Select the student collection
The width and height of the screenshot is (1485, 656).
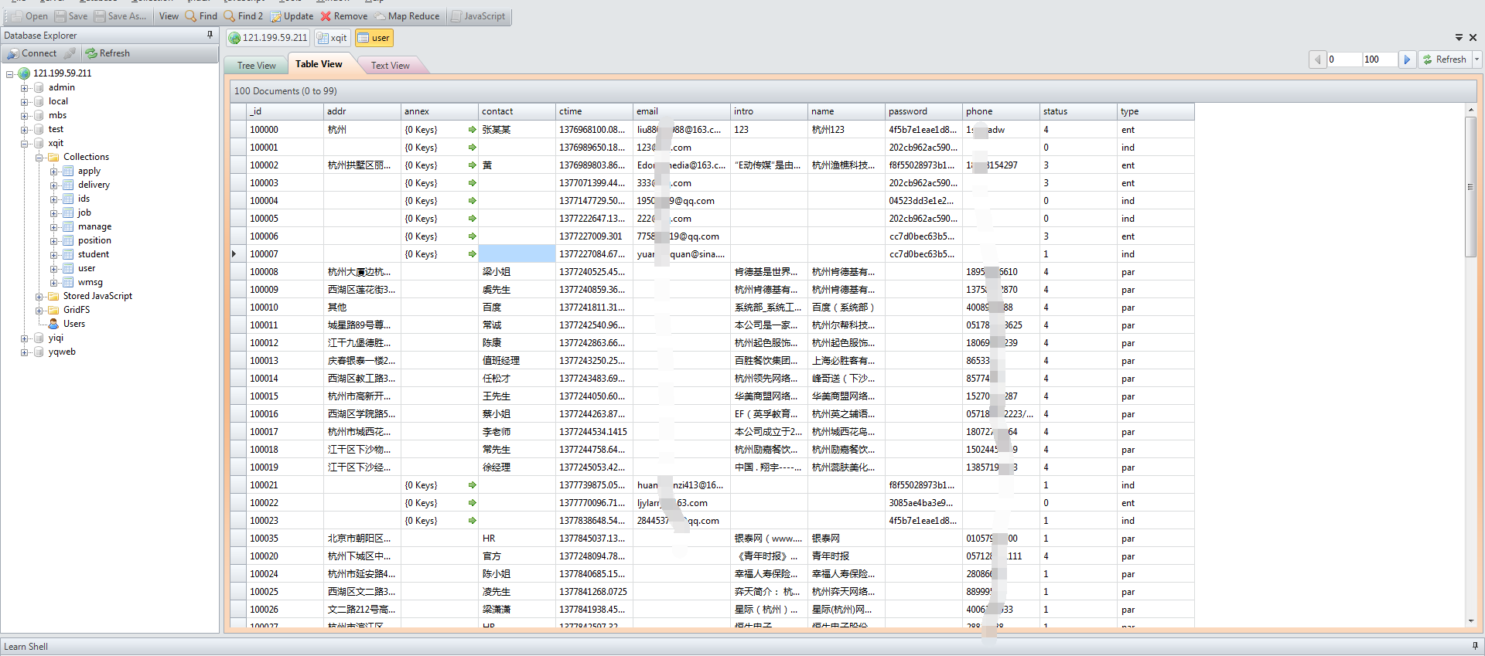coord(94,254)
